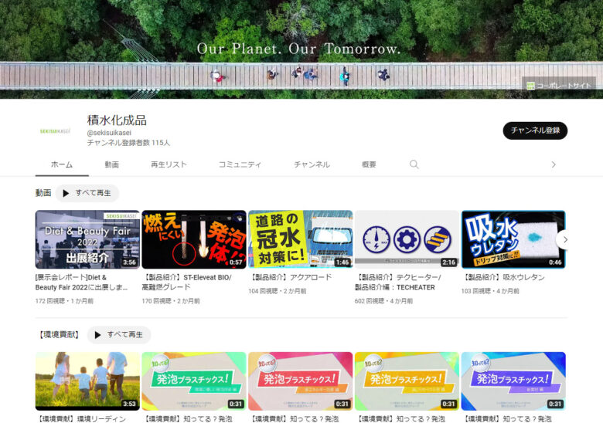Subscribe with the チャンネル登録 button
The image size is (603, 423).
pos(535,130)
